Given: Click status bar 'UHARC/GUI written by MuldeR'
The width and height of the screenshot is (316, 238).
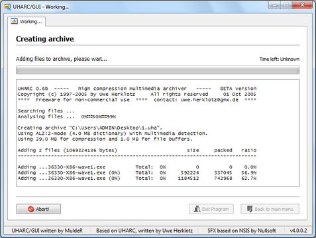Looking at the screenshot, I should [47, 231].
